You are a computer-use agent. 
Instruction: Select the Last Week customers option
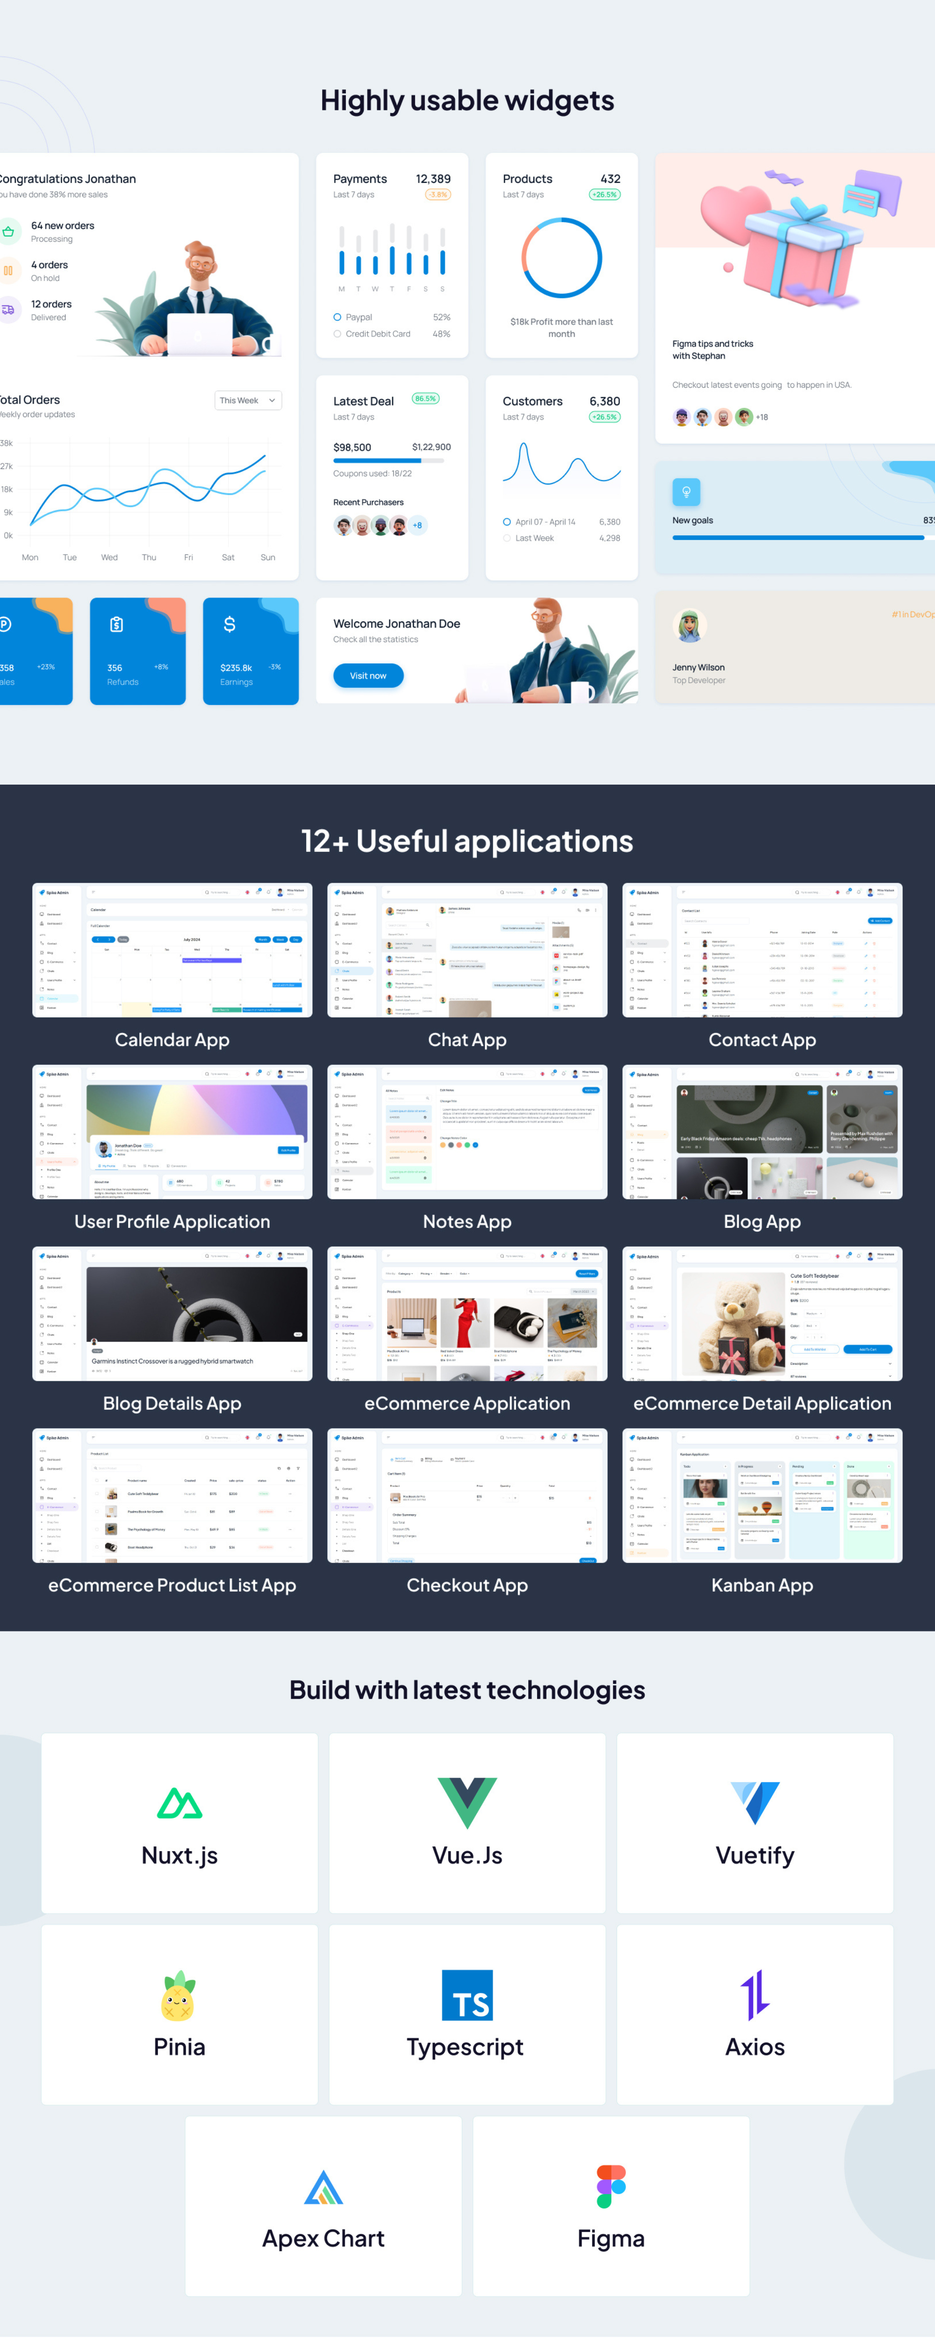pos(506,537)
